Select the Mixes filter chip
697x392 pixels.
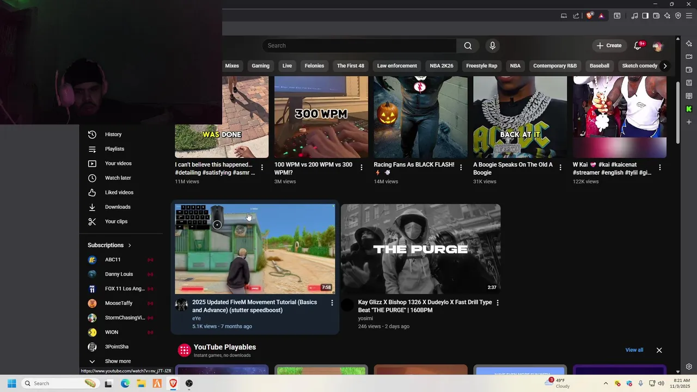(232, 66)
